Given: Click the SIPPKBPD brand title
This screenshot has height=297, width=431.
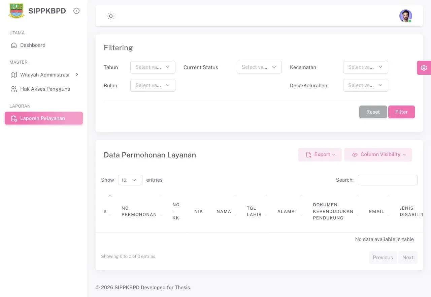Looking at the screenshot, I should tap(47, 11).
